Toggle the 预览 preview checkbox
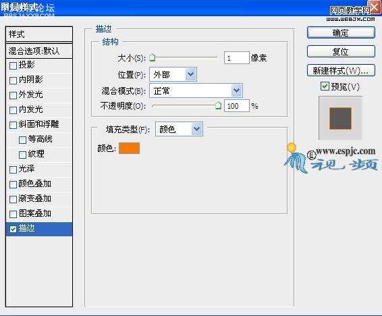The height and width of the screenshot is (316, 382). pos(325,86)
